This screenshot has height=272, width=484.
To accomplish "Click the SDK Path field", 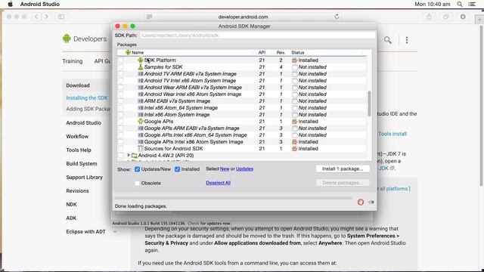I will click(257, 36).
